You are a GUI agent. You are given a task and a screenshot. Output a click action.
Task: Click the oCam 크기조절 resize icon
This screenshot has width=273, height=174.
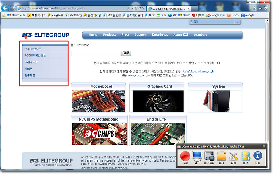pyautogui.click(x=209, y=158)
